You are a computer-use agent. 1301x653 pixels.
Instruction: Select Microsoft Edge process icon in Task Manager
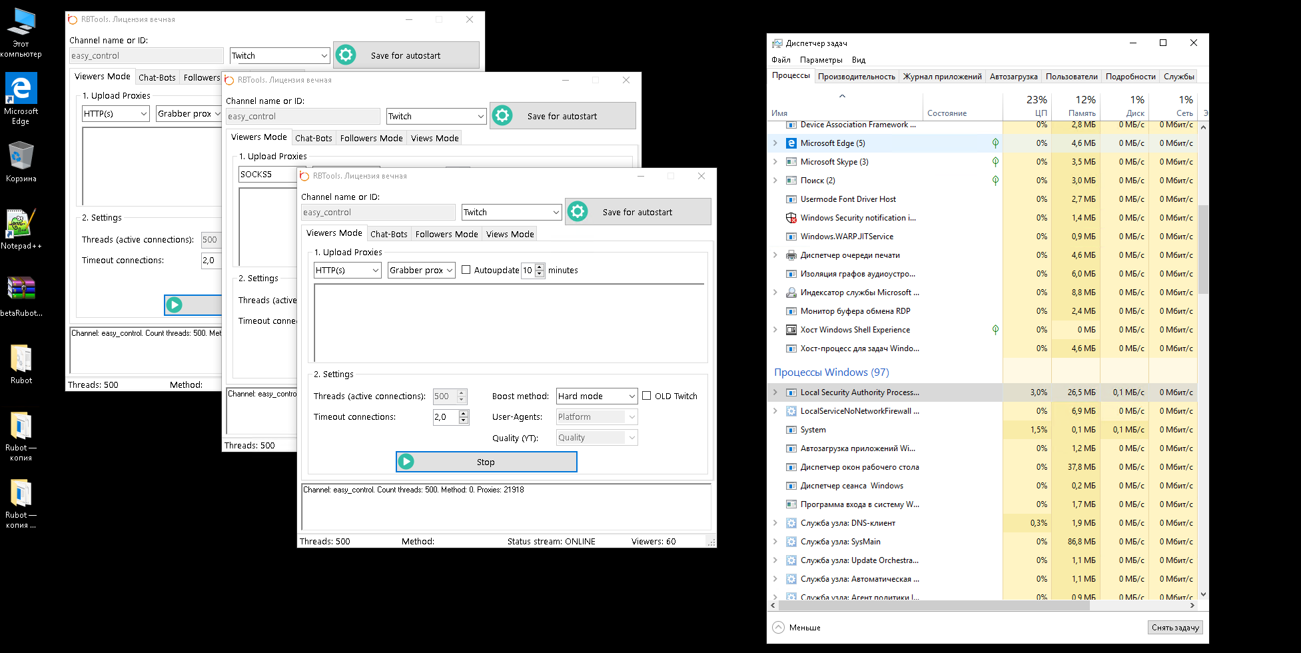[x=791, y=143]
